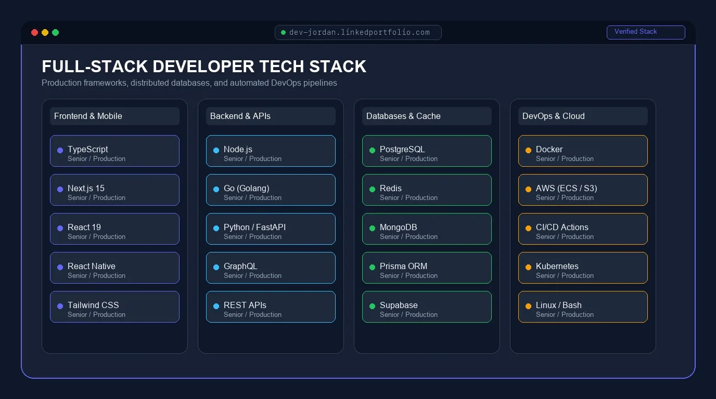Click the blue dot beside Python / FastAPI
Image resolution: width=716 pixels, height=399 pixels.
[216, 228]
